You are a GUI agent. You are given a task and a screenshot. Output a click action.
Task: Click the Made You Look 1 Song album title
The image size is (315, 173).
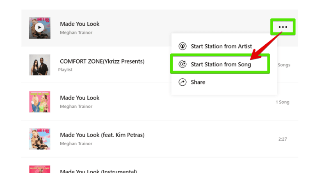click(80, 98)
